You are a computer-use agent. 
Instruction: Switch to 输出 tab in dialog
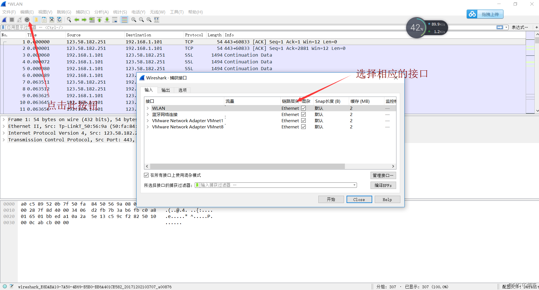click(166, 90)
